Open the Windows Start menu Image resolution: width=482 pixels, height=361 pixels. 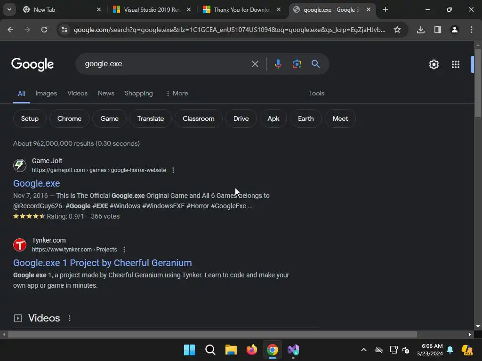pyautogui.click(x=189, y=350)
